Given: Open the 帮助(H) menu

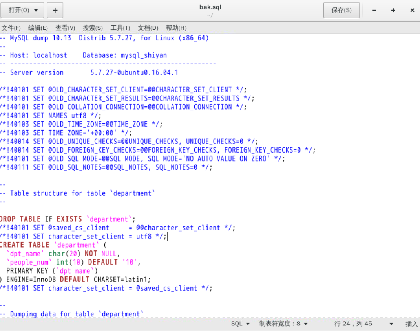Looking at the screenshot, I should pos(176,28).
